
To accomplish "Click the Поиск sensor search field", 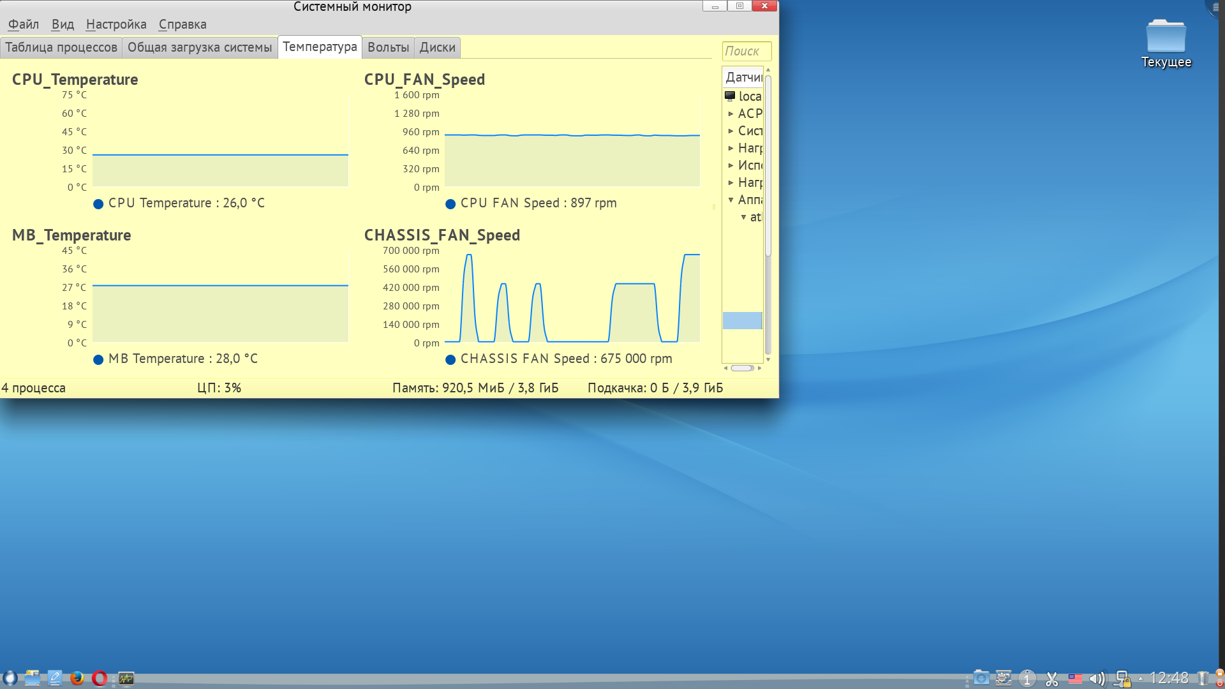I will point(746,51).
